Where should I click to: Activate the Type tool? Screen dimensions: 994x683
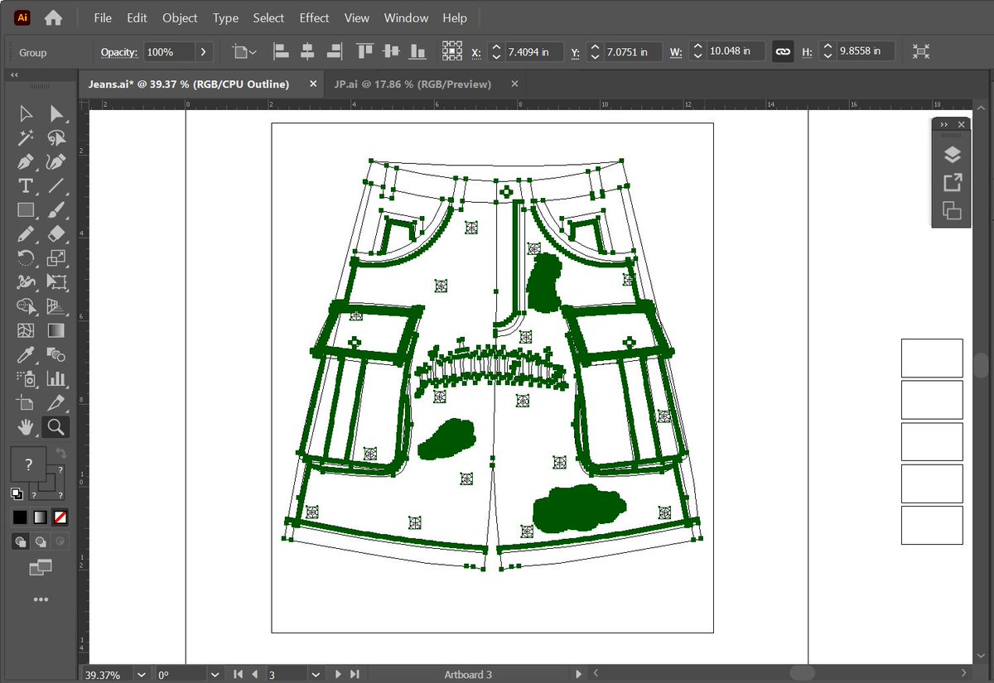26,185
